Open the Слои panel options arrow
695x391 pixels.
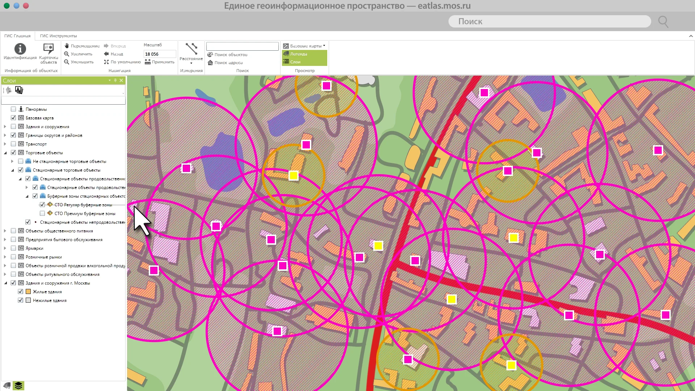point(109,80)
